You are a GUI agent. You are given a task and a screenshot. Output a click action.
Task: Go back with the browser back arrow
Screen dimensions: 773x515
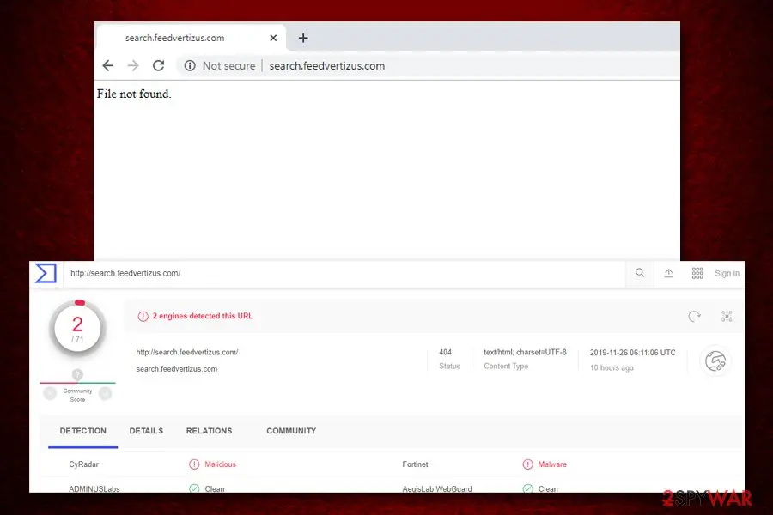(x=108, y=65)
